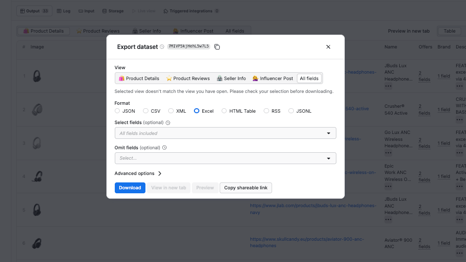This screenshot has width=466, height=262.
Task: Copy the dataset ID with the copy icon
Action: [217, 46]
